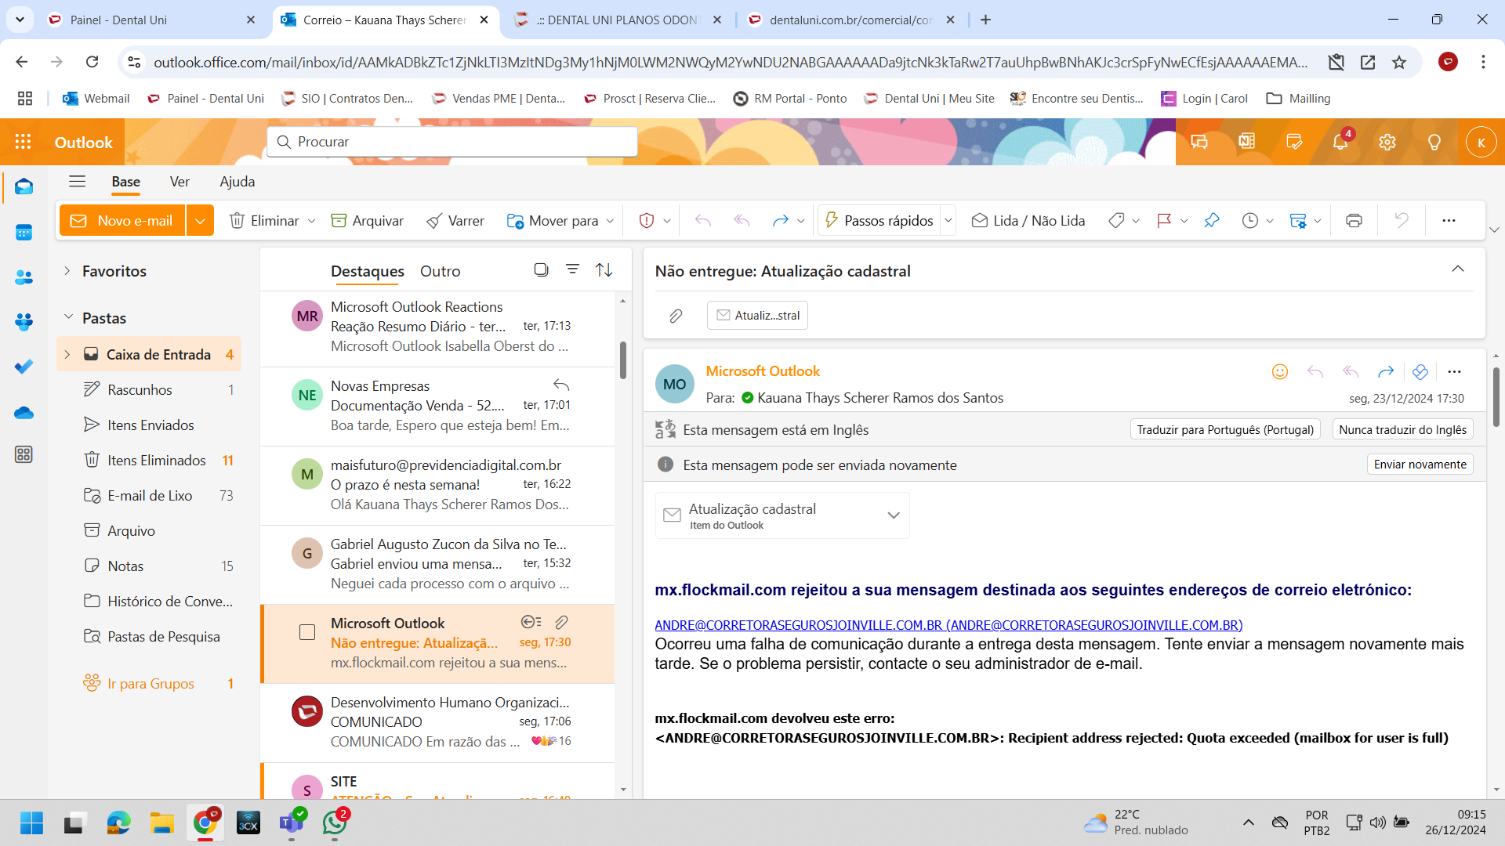
Task: Open the Passos rápidos dropdown arrow
Action: pyautogui.click(x=948, y=221)
